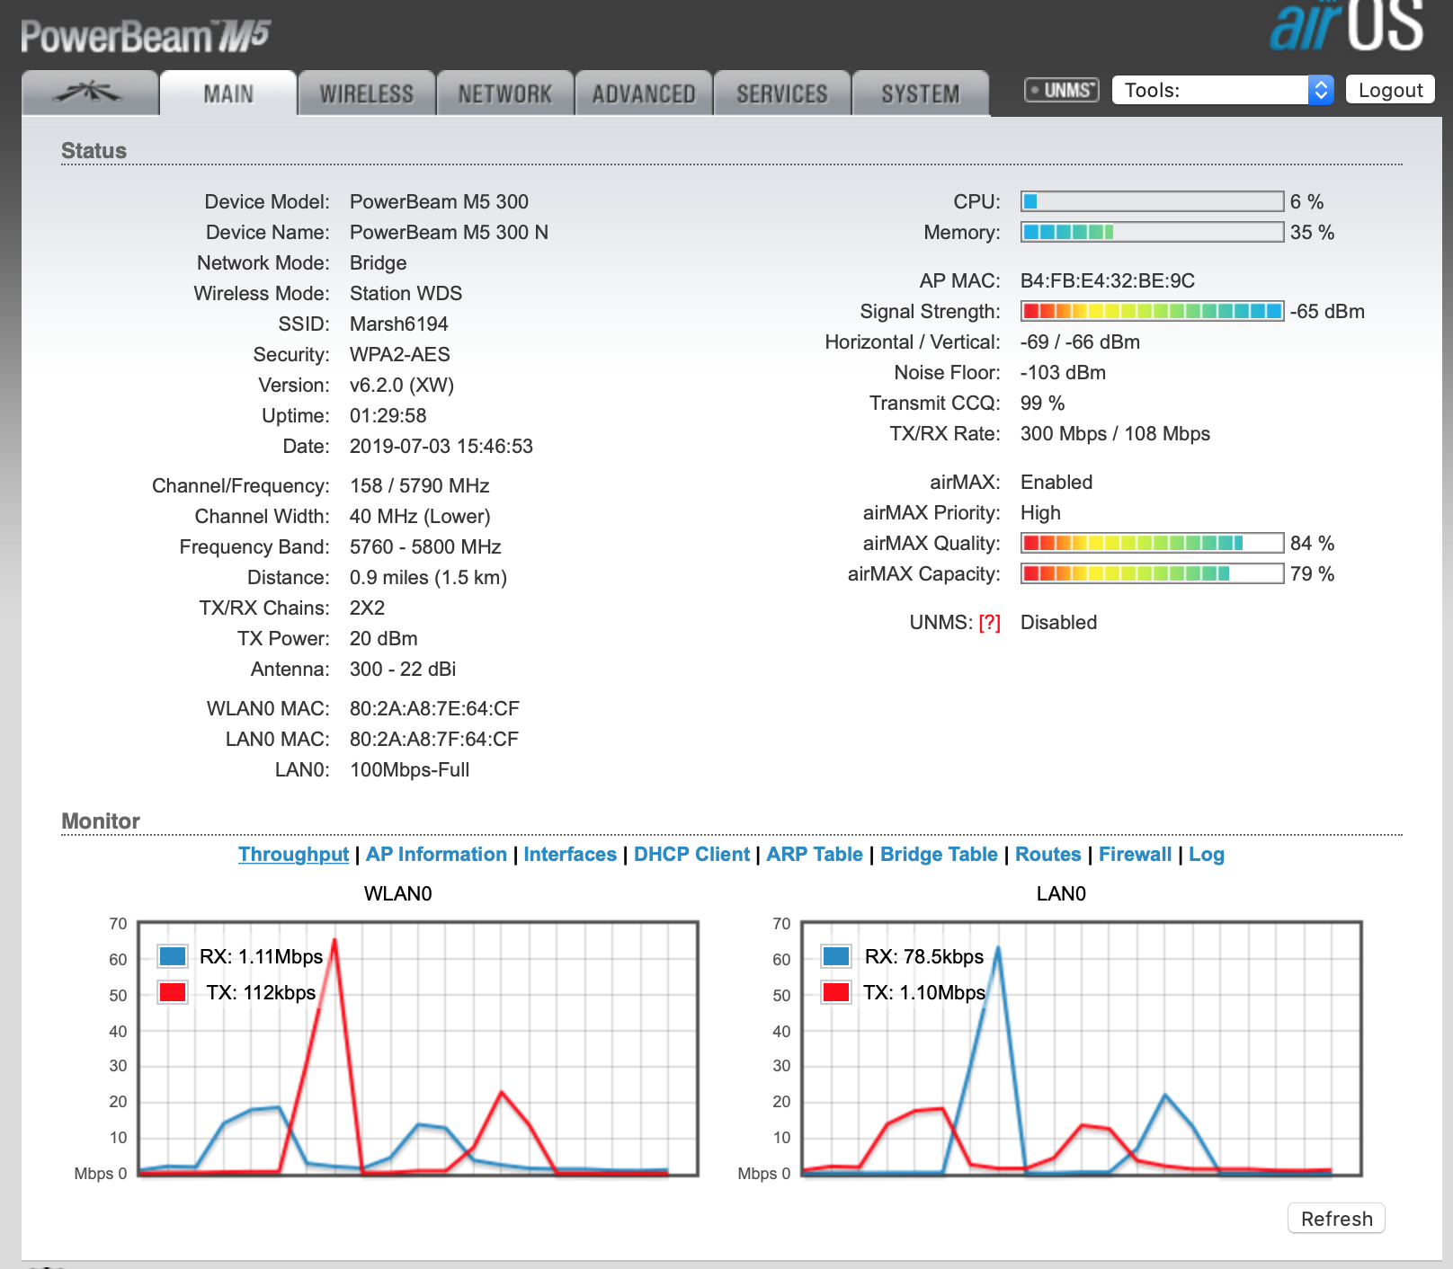Open the ARP Table link
This screenshot has height=1269, width=1453.
815,855
